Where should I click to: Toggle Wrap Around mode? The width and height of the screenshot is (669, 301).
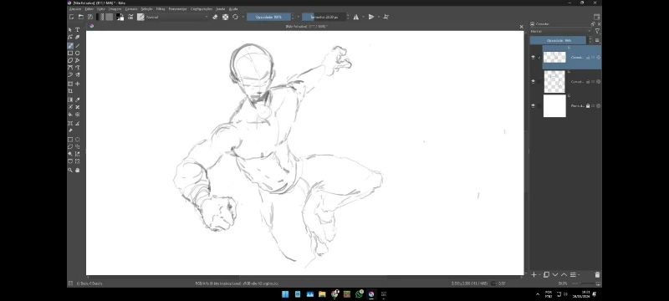386,17
